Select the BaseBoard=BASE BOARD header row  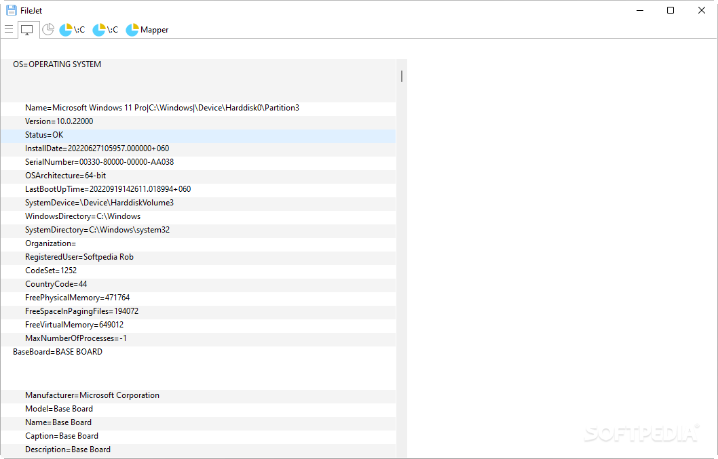pos(198,368)
